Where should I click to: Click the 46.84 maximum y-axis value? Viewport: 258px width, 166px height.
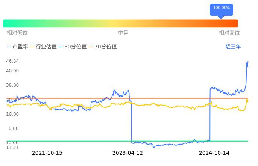[12, 61]
